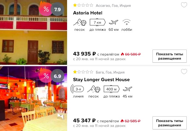This screenshot has width=190, height=131.
Task: Open the Astoria Hotel yellow building photo
Action: (x=33, y=32)
